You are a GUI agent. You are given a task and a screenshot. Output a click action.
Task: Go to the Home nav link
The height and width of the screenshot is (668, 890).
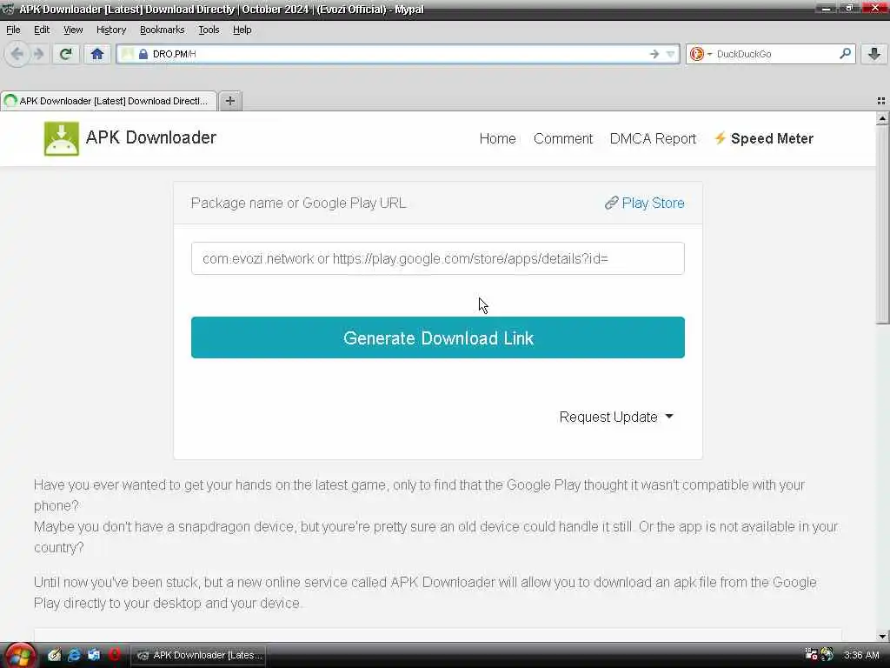click(497, 138)
